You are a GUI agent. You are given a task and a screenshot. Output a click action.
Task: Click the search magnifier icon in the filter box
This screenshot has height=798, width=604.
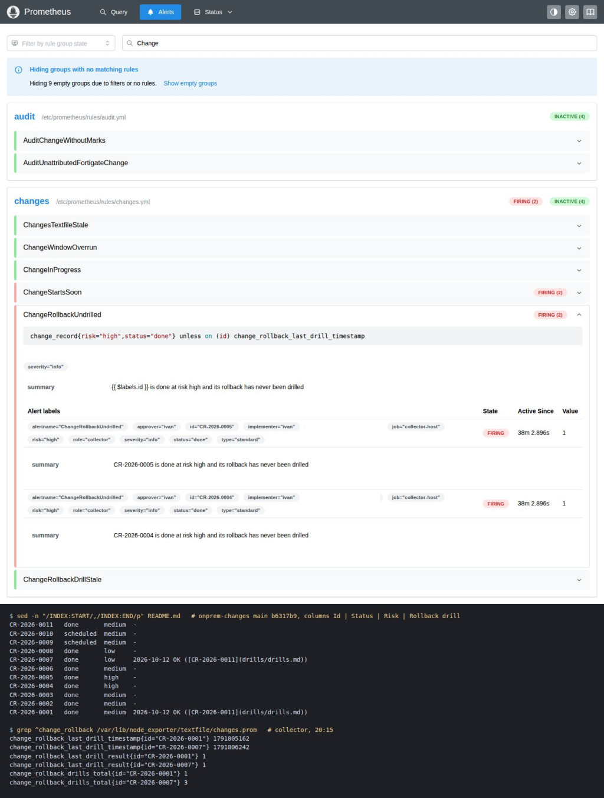[130, 43]
